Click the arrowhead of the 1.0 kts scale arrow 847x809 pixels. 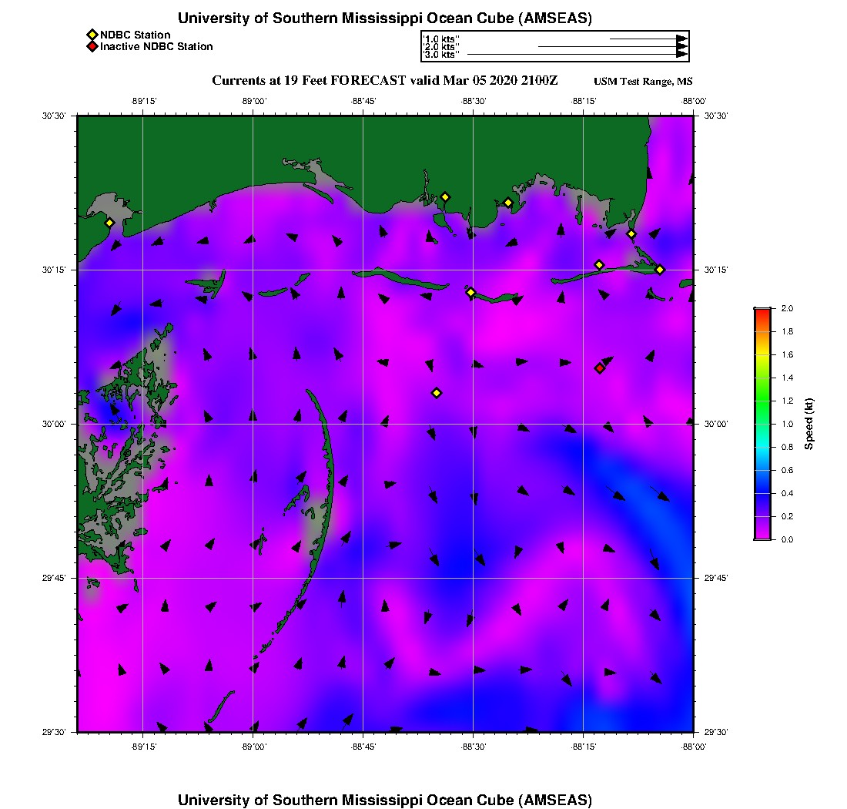(681, 39)
